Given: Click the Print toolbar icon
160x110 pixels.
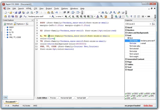Looking at the screenshot, I should 27,12.
